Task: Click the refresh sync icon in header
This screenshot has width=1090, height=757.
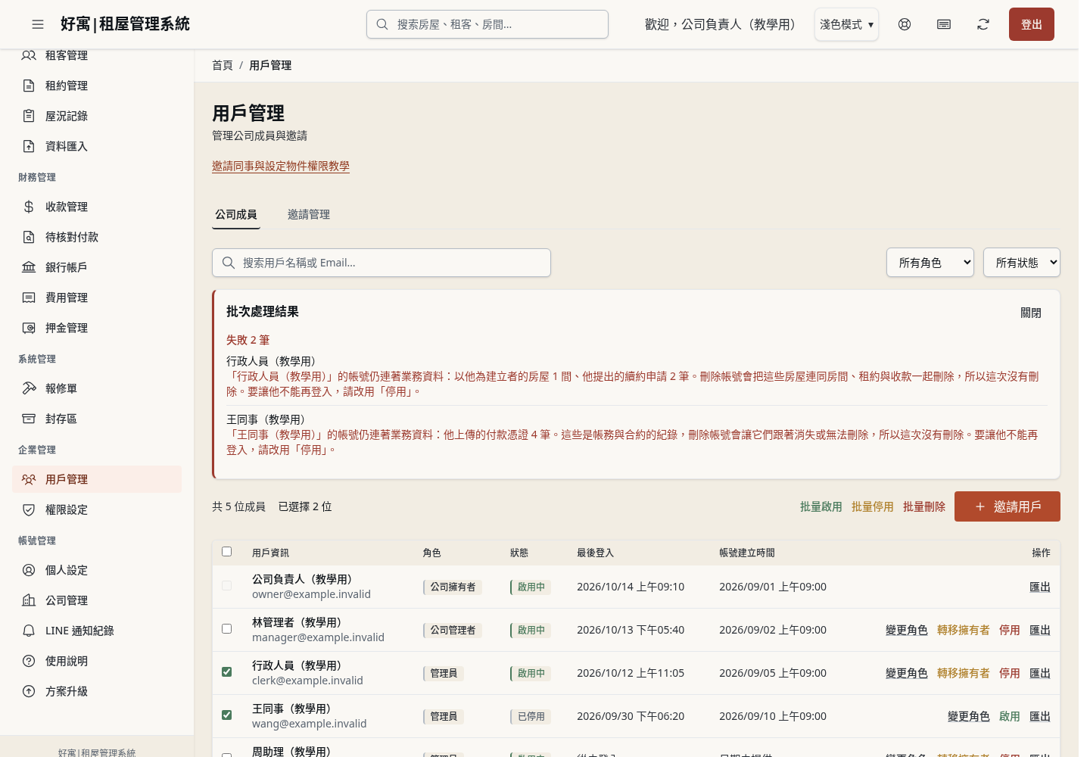Action: pyautogui.click(x=983, y=24)
